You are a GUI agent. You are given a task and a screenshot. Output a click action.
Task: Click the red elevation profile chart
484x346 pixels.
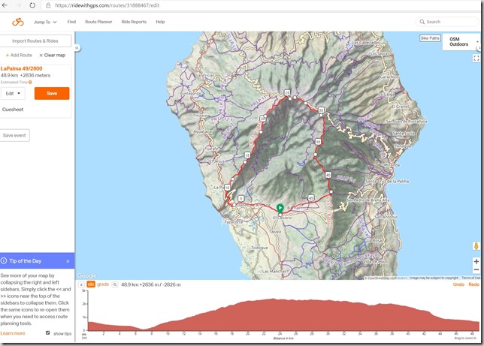click(x=283, y=314)
